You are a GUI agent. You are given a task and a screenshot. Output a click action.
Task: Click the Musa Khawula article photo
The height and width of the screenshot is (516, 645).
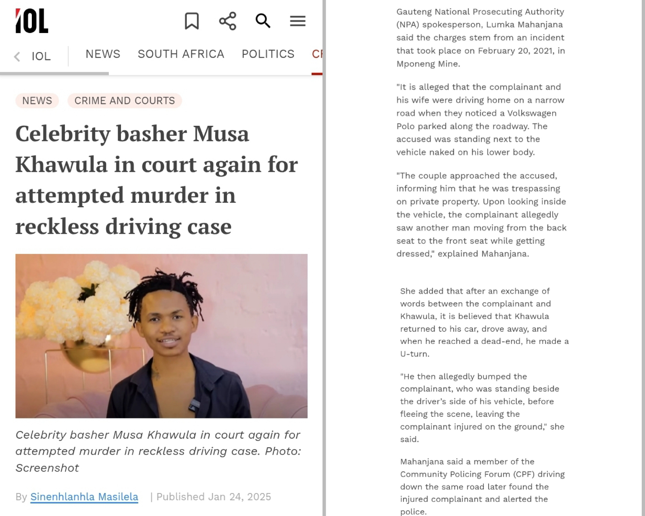(161, 336)
